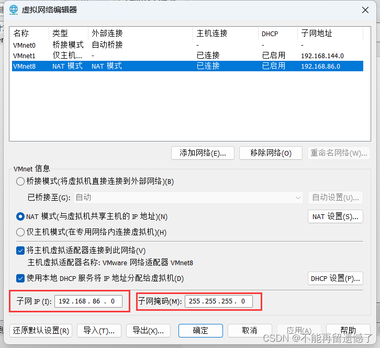Select the NAT 模式 radio button
The image size is (380, 348).
(20, 216)
